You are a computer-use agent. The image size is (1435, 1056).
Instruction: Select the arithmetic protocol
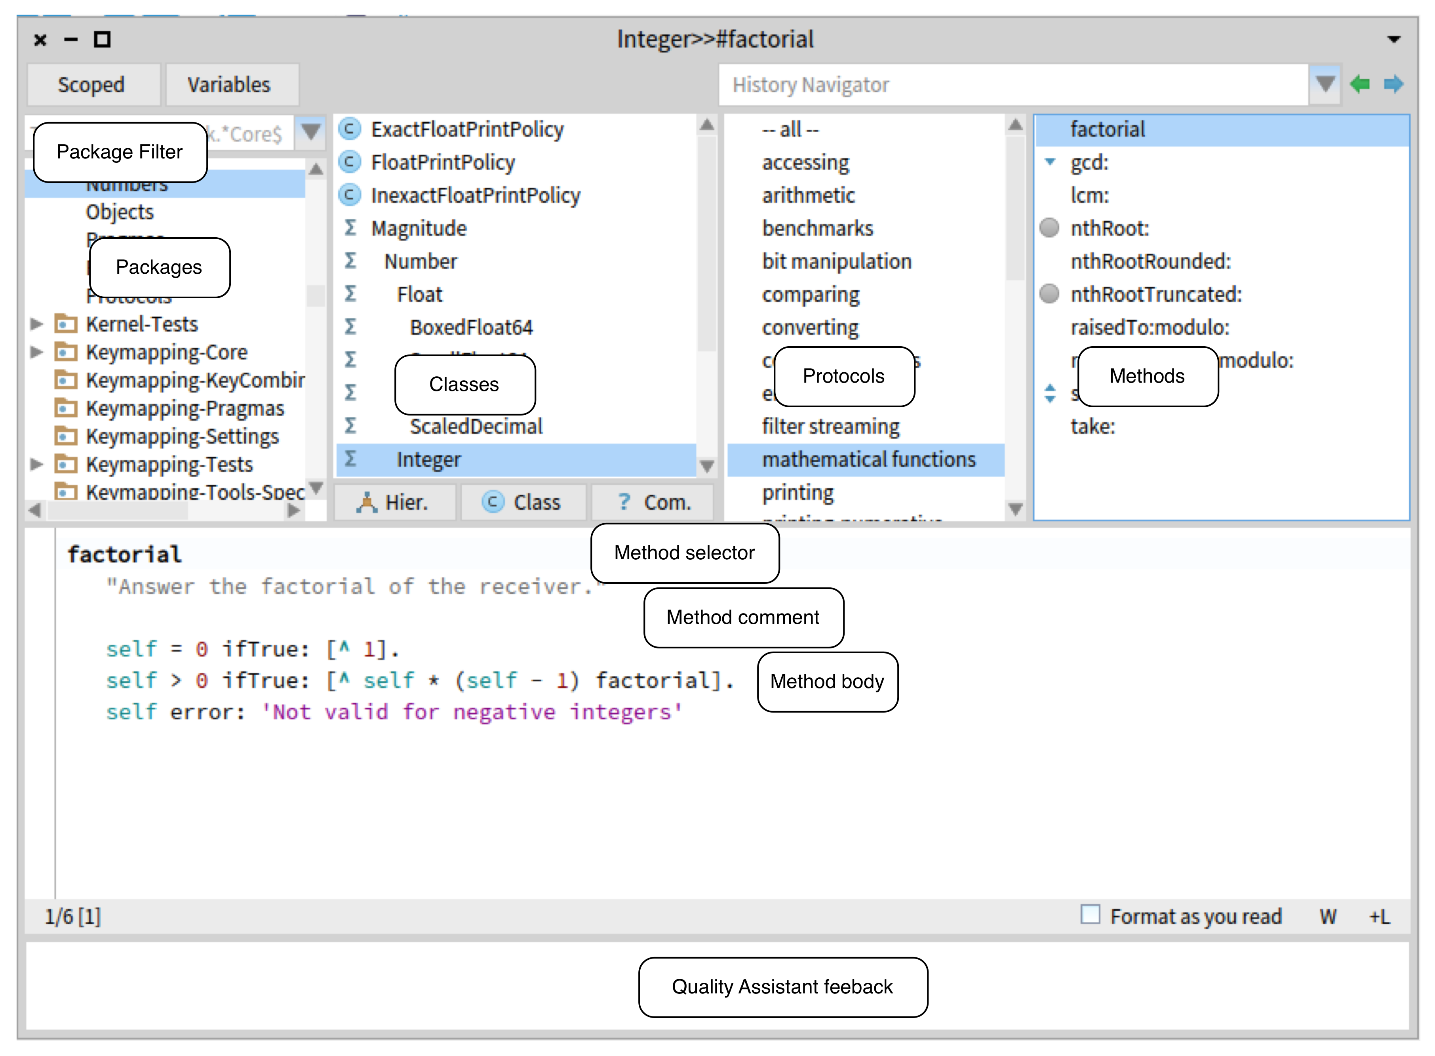(808, 195)
